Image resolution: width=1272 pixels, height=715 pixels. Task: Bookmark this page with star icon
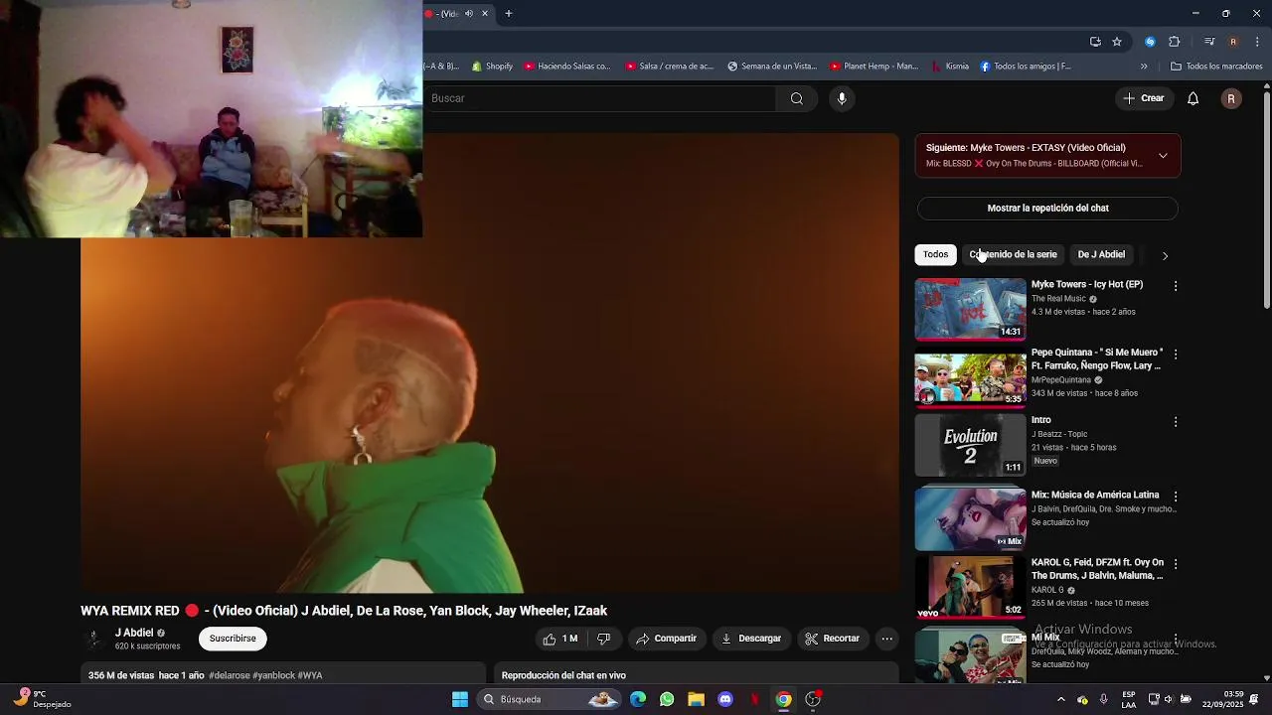(x=1117, y=42)
